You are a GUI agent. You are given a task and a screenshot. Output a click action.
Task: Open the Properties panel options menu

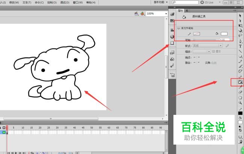pyautogui.click(x=235, y=11)
